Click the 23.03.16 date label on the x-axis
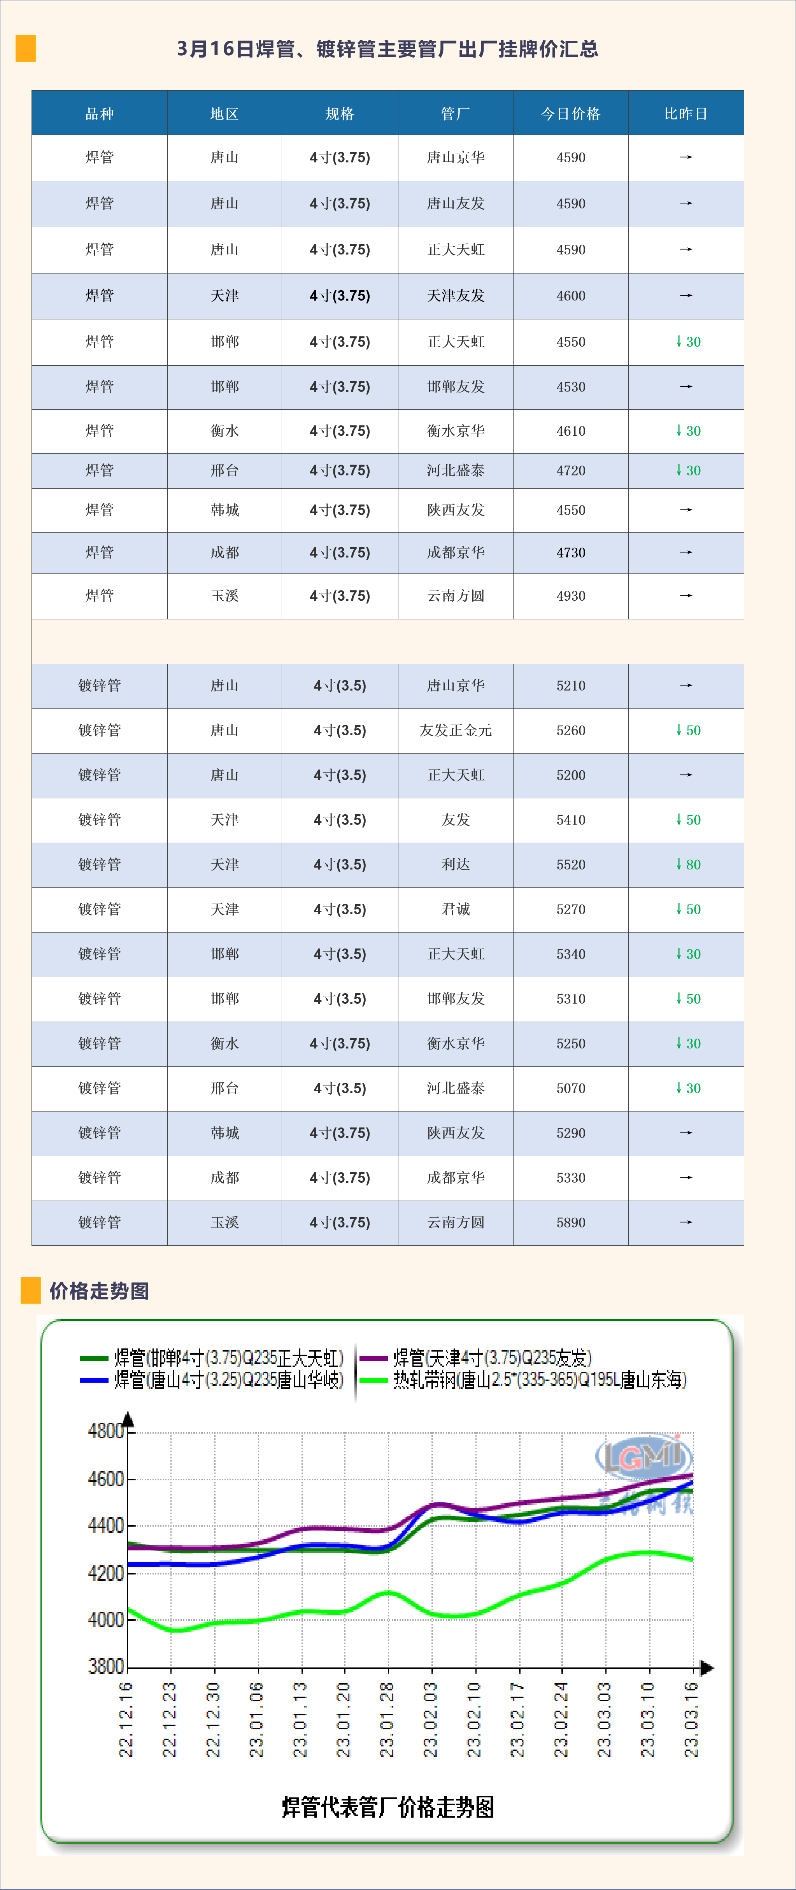The image size is (796, 1890). [691, 1719]
